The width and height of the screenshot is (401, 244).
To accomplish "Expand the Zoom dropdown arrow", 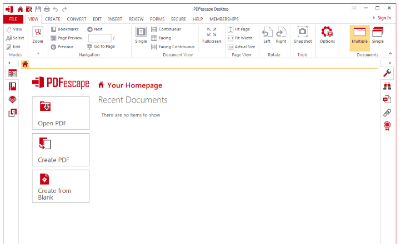I will point(38,54).
